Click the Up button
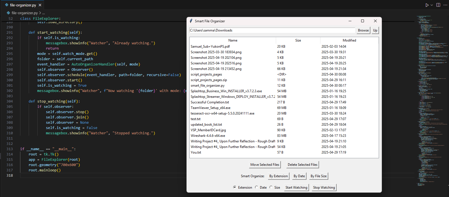The width and height of the screenshot is (449, 197). (375, 30)
